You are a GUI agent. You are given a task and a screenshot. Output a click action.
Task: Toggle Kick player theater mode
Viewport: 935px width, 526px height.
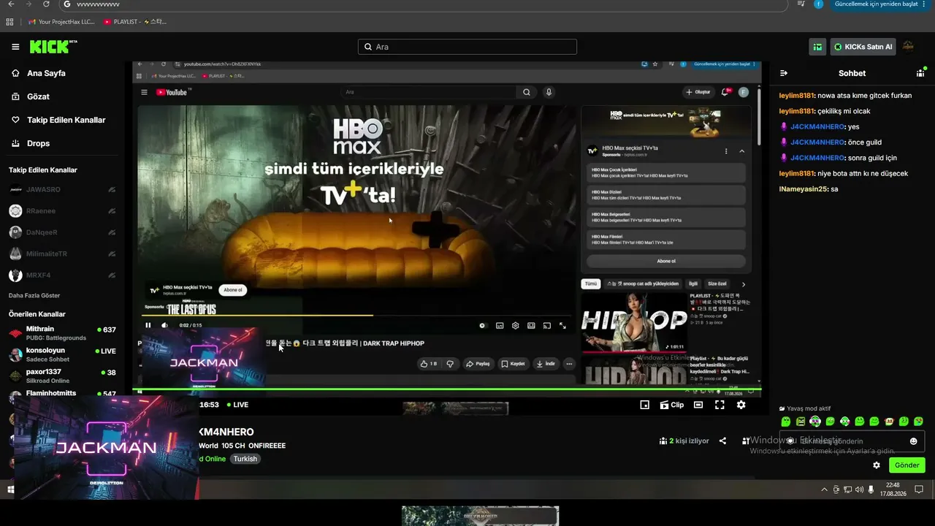pos(698,405)
